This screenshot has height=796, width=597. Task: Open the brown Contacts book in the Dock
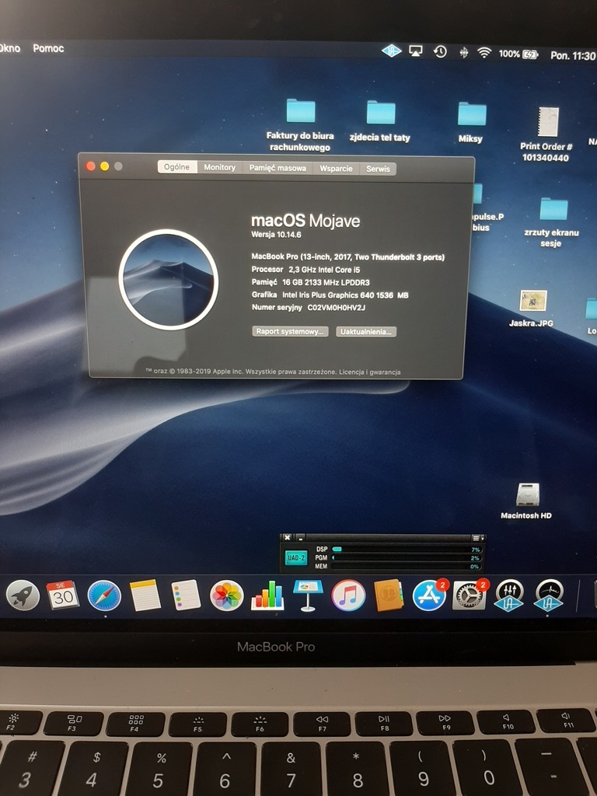coord(389,595)
